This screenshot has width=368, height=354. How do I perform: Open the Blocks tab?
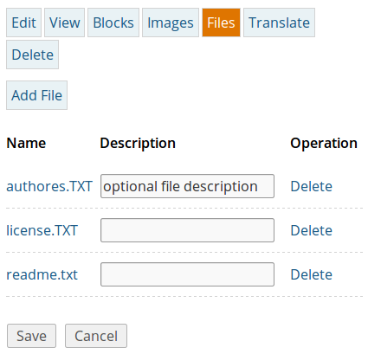pyautogui.click(x=113, y=23)
